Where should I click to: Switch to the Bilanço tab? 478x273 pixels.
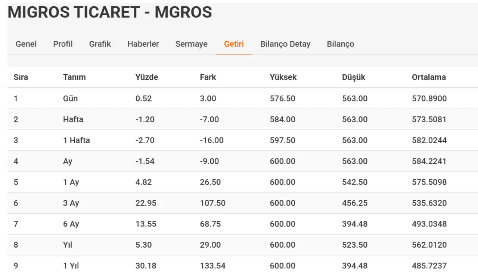(341, 44)
